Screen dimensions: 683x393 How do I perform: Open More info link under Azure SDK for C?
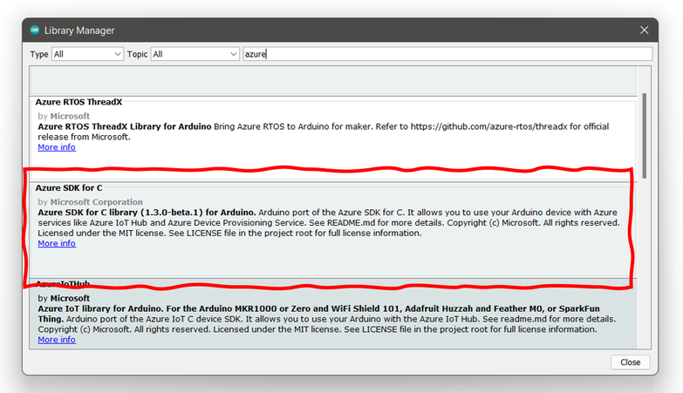click(x=57, y=243)
